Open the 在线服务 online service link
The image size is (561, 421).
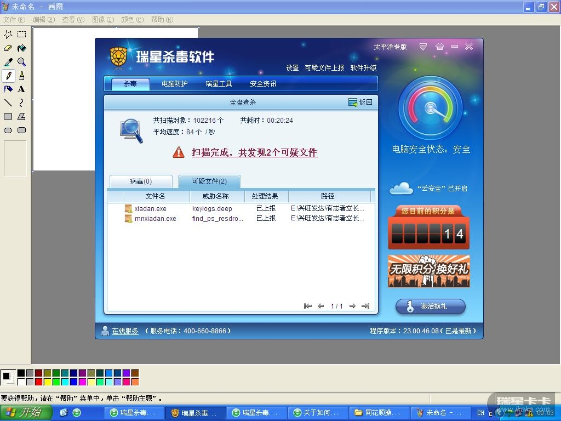point(125,331)
